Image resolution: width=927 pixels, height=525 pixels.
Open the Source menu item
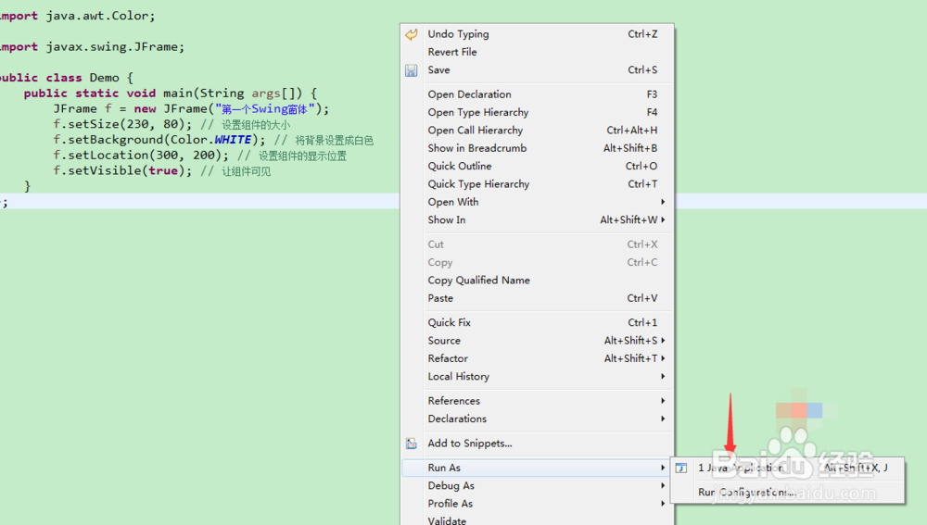tap(538, 341)
